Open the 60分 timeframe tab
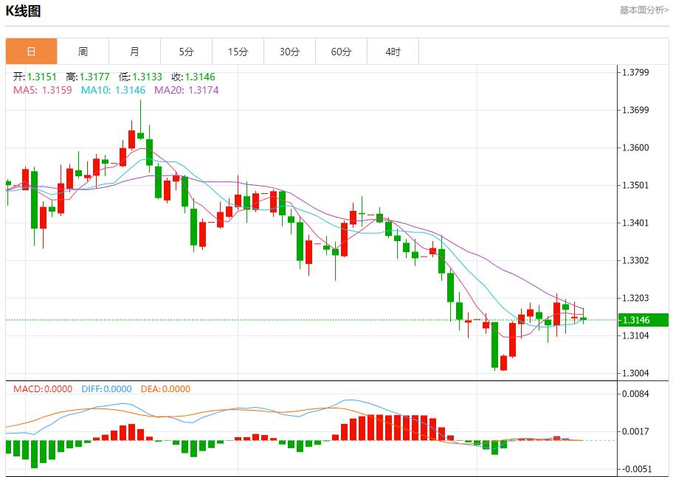The height and width of the screenshot is (477, 673). 341,52
